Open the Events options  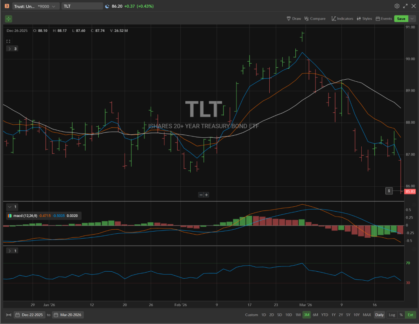pyautogui.click(x=383, y=19)
